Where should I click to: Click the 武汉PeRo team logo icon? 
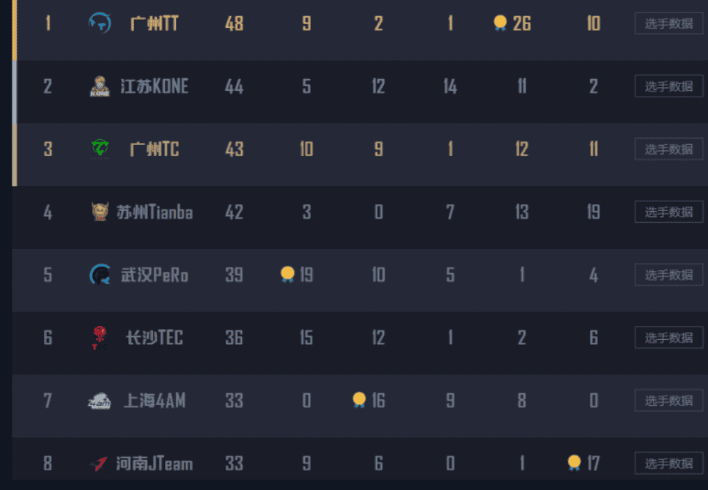(x=100, y=275)
